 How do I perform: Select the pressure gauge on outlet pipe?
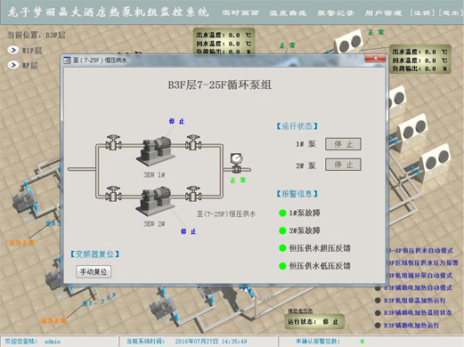pos(236,163)
